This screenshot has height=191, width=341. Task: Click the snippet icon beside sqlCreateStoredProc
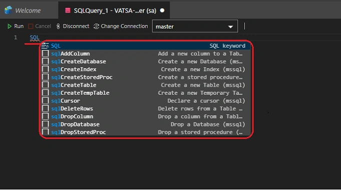click(45, 77)
